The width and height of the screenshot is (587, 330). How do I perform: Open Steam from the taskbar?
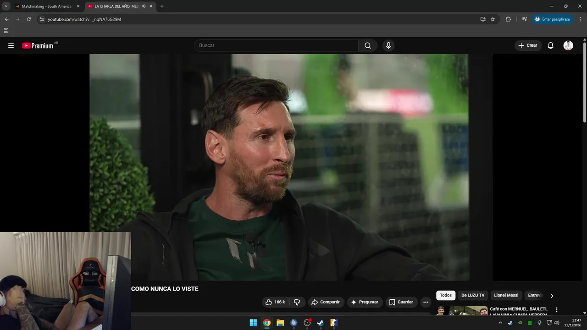(x=321, y=323)
